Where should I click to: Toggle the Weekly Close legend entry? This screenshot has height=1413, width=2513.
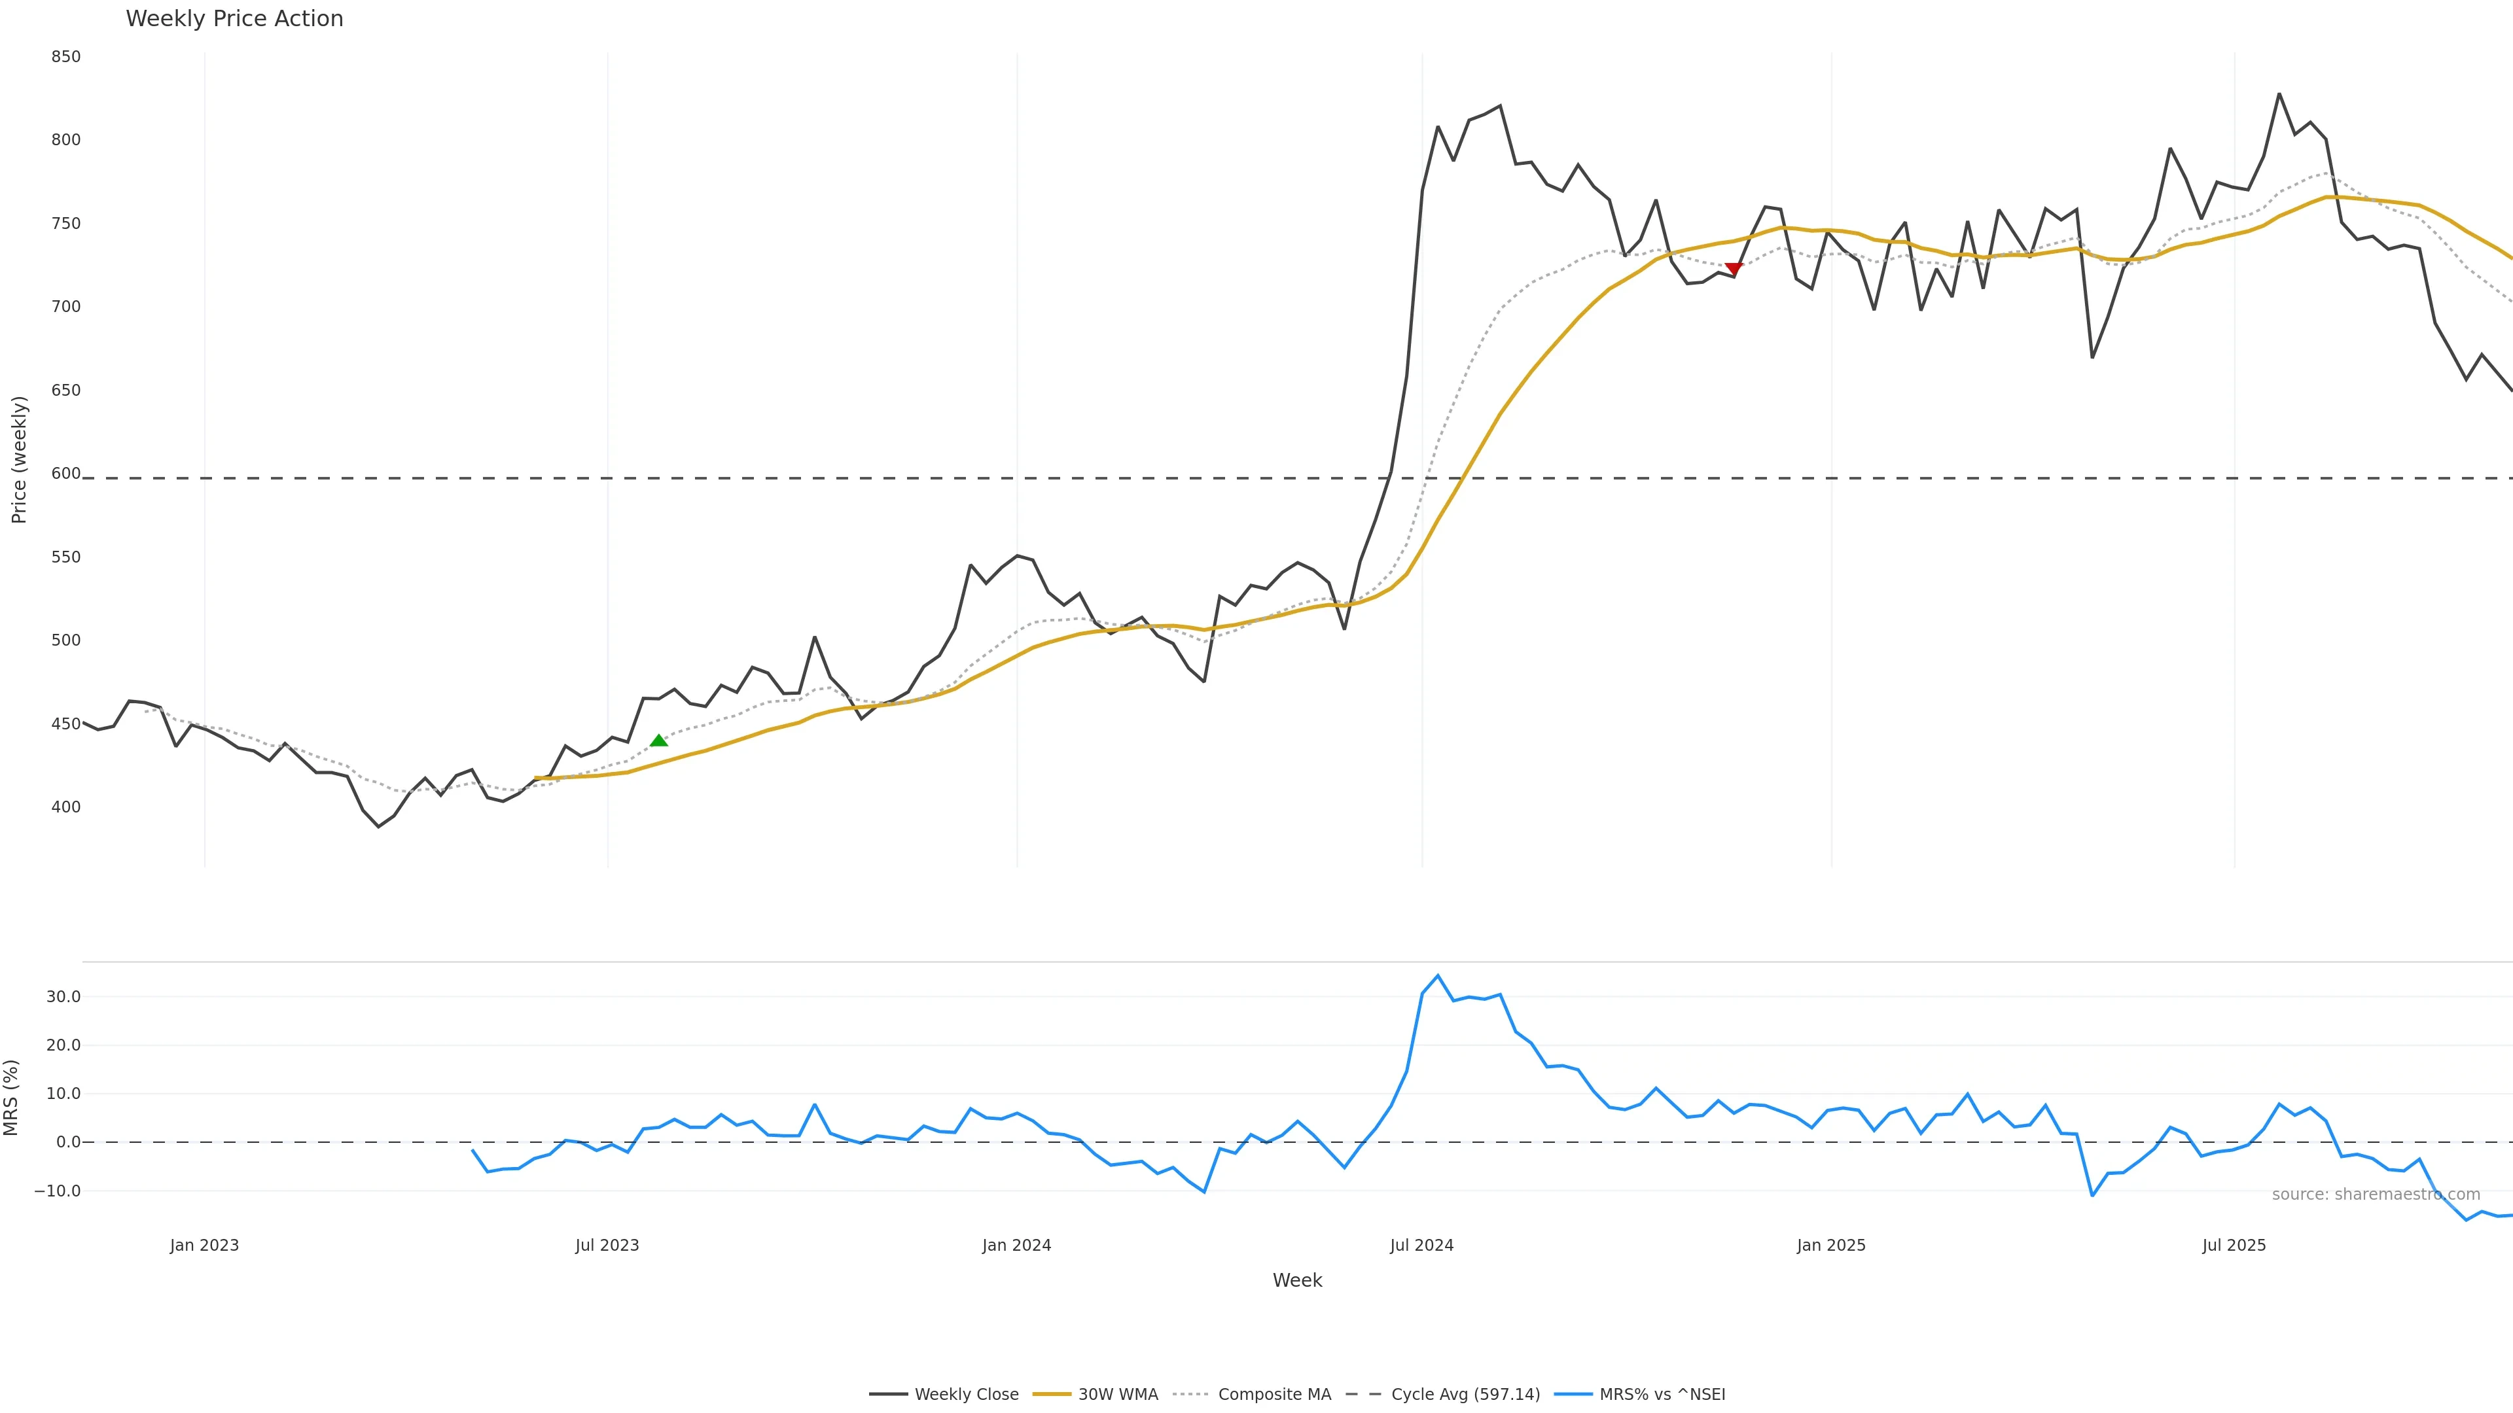966,1395
